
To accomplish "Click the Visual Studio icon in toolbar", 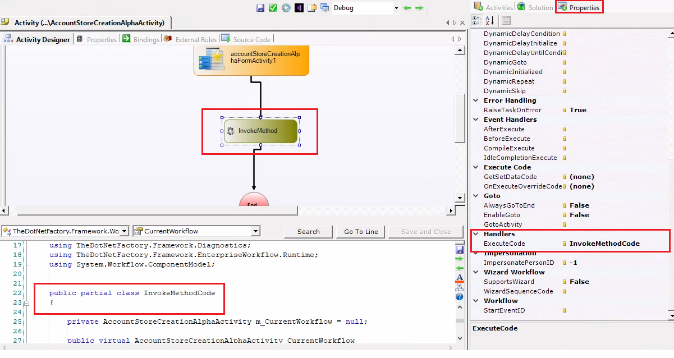I will [x=299, y=8].
